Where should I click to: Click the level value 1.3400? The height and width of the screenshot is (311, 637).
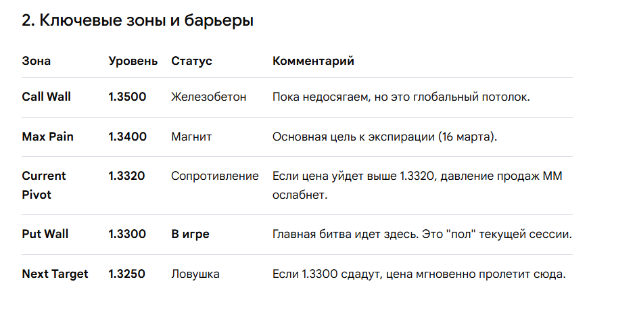127,137
